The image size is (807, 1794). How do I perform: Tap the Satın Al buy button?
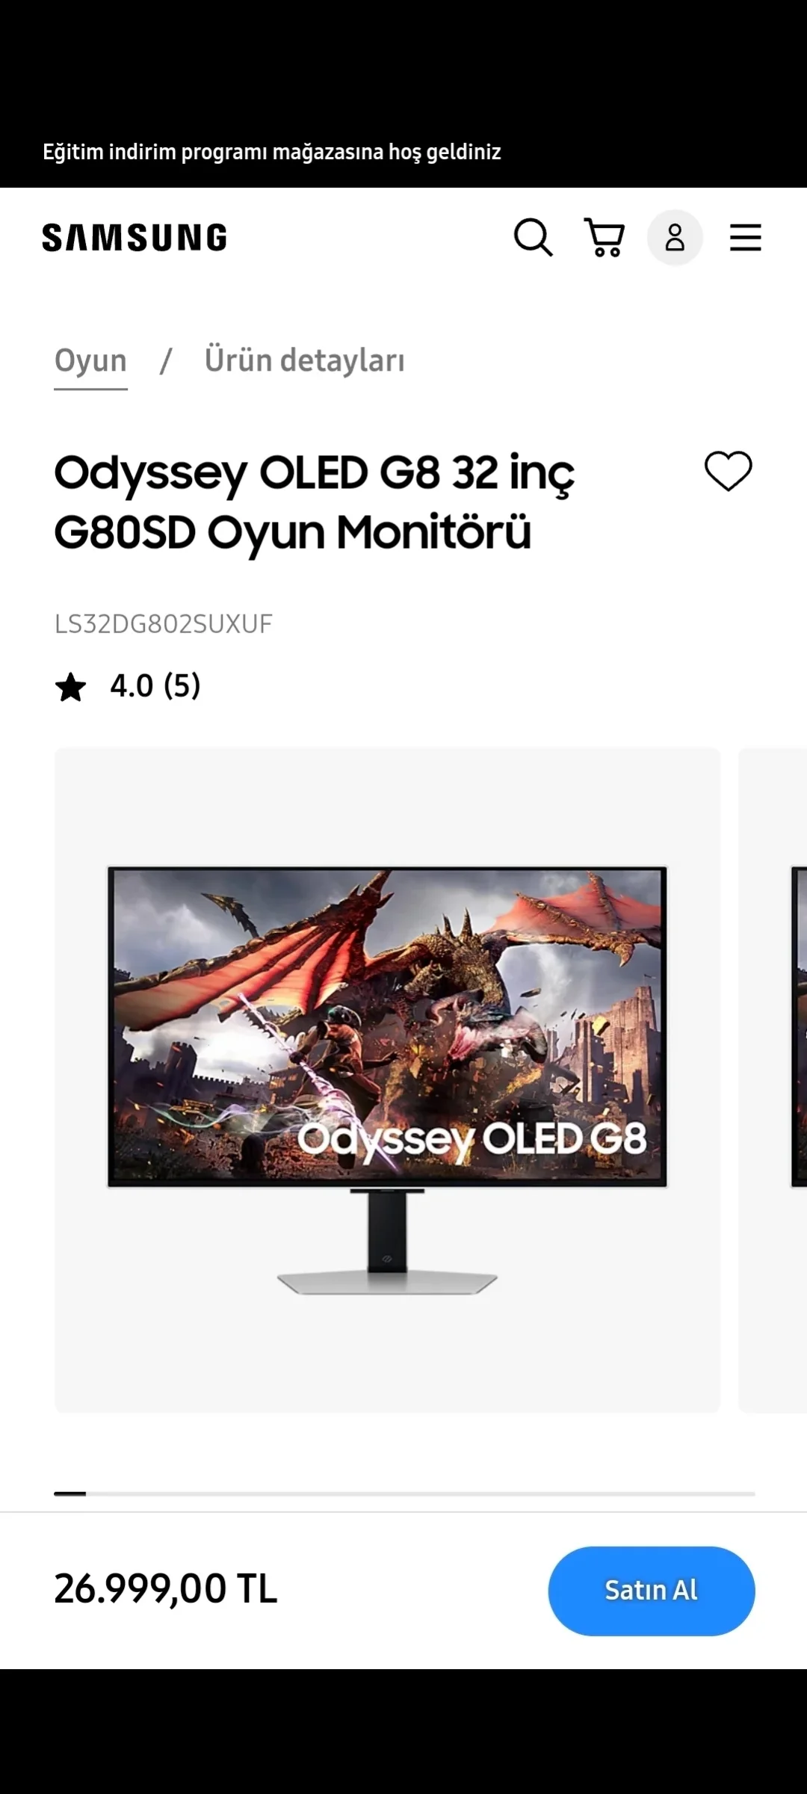652,1591
